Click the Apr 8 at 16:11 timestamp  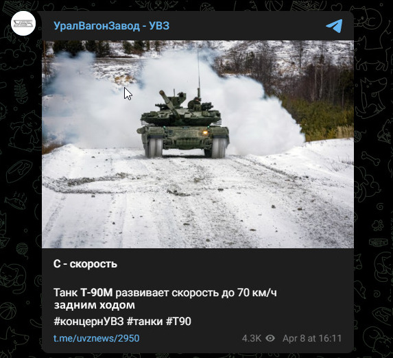(x=312, y=338)
